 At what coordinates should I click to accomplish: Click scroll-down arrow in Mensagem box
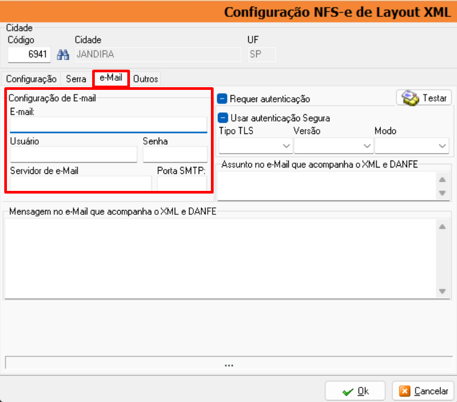[442, 291]
